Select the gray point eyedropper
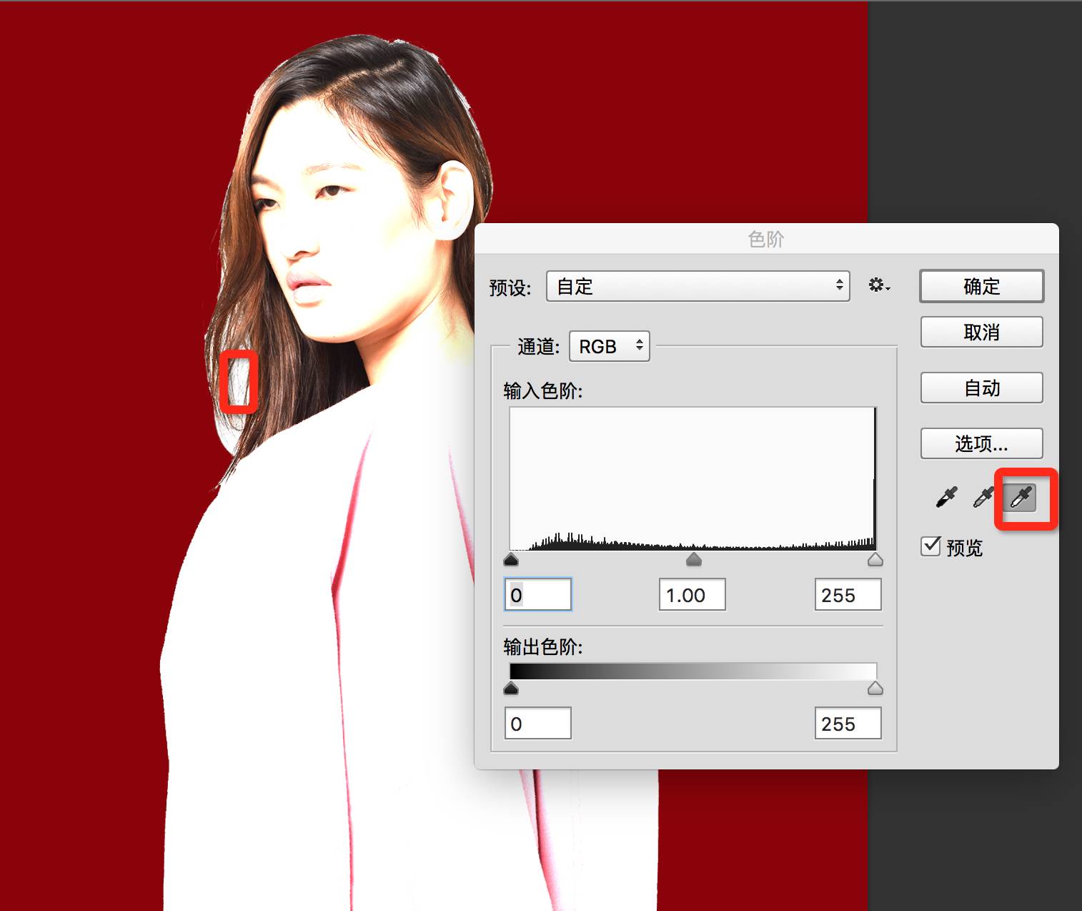Image resolution: width=1082 pixels, height=911 pixels. (x=983, y=497)
